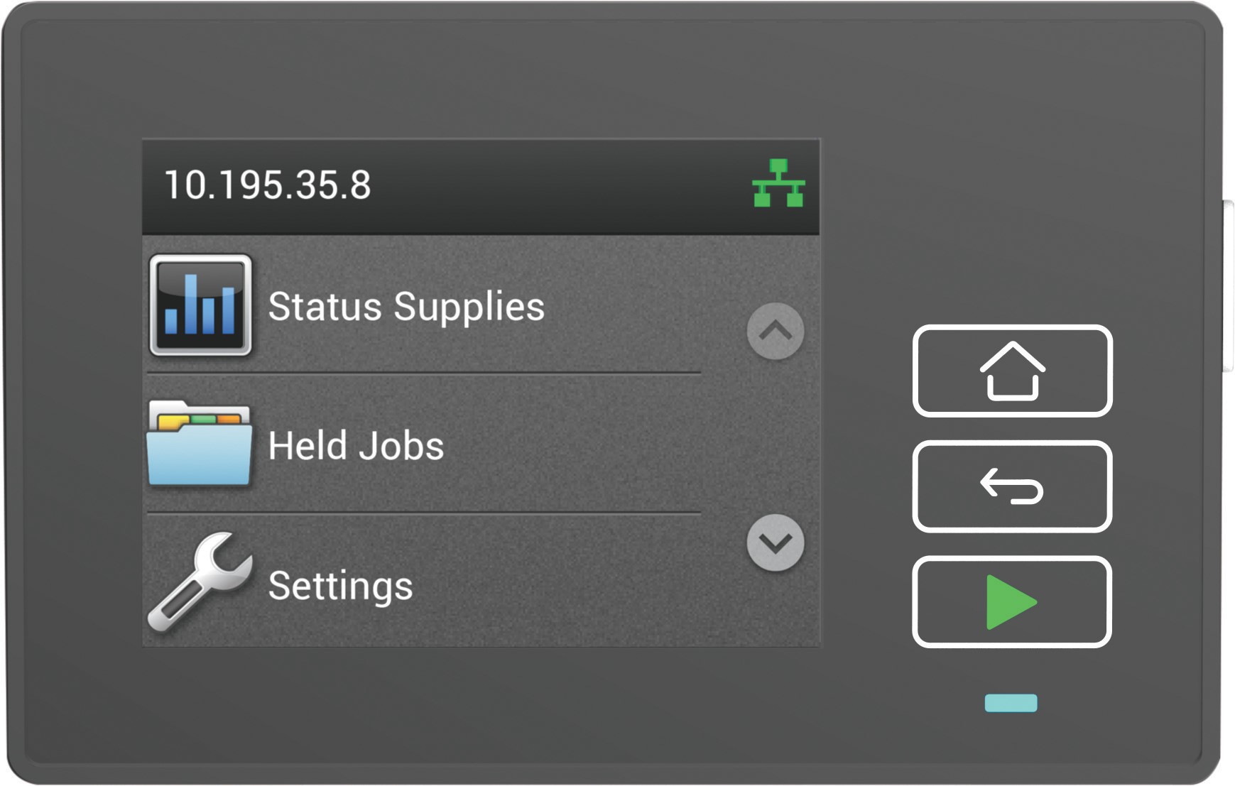Image resolution: width=1235 pixels, height=786 pixels.
Task: Click the divider below Held Jobs
Action: [423, 512]
